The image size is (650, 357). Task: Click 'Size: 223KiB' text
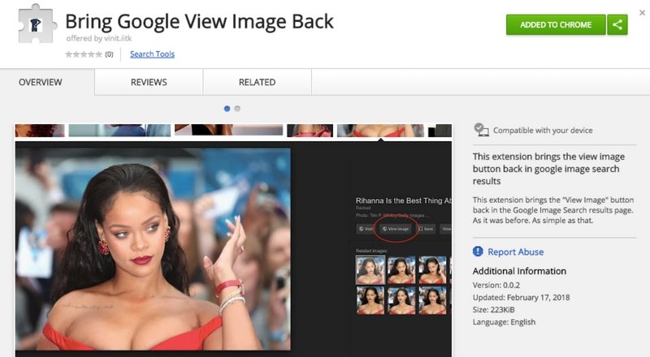point(493,310)
